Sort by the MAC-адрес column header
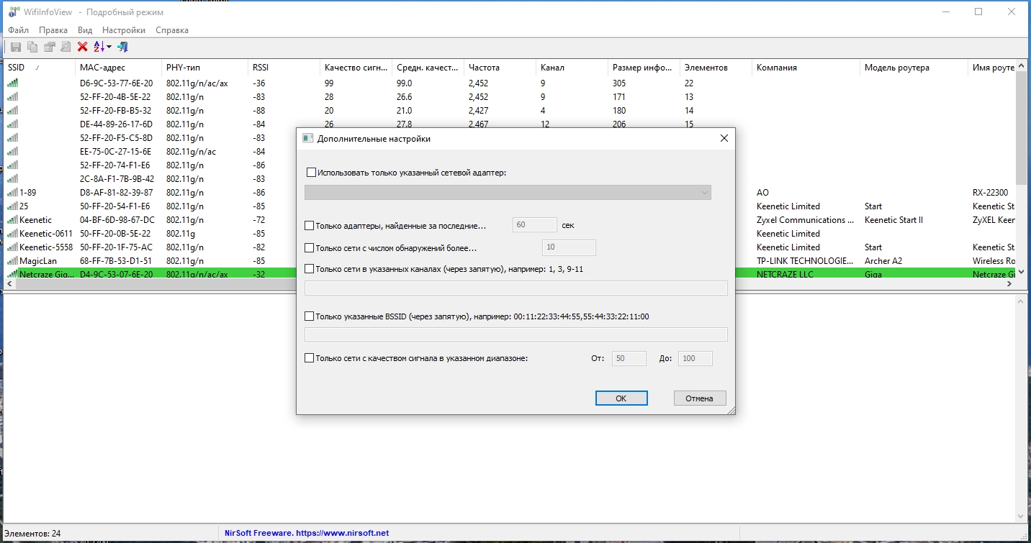The width and height of the screenshot is (1031, 543). point(118,68)
